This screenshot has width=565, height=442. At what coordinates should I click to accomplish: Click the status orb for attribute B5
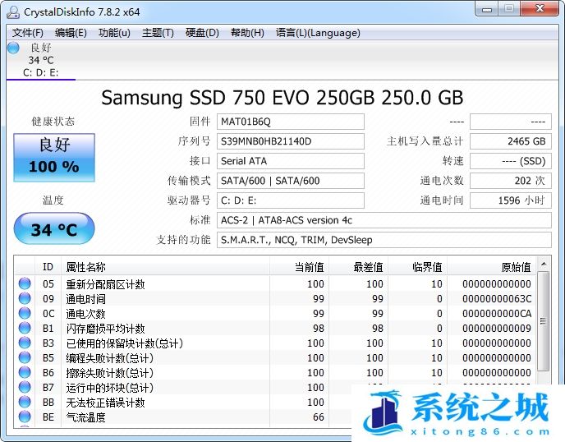[25, 357]
